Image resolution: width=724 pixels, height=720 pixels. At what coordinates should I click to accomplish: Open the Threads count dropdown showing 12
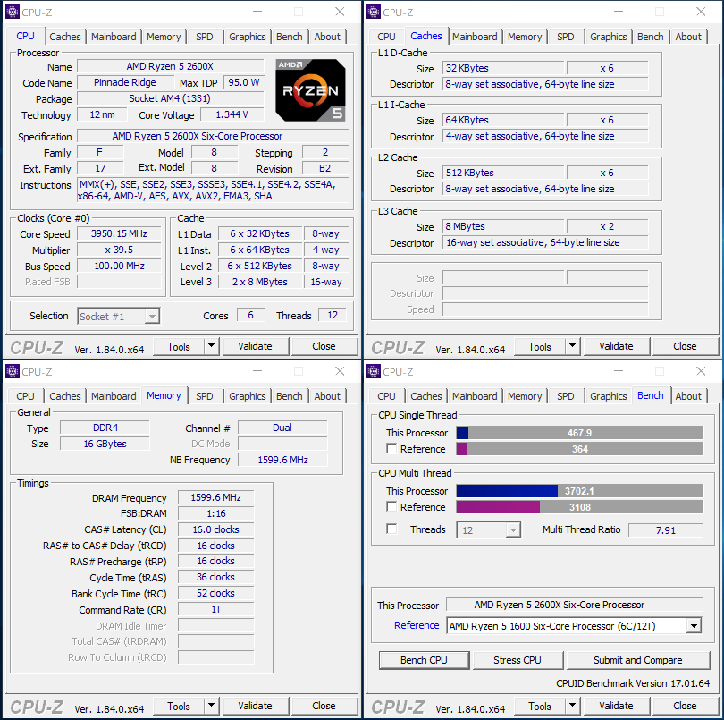pos(489,530)
